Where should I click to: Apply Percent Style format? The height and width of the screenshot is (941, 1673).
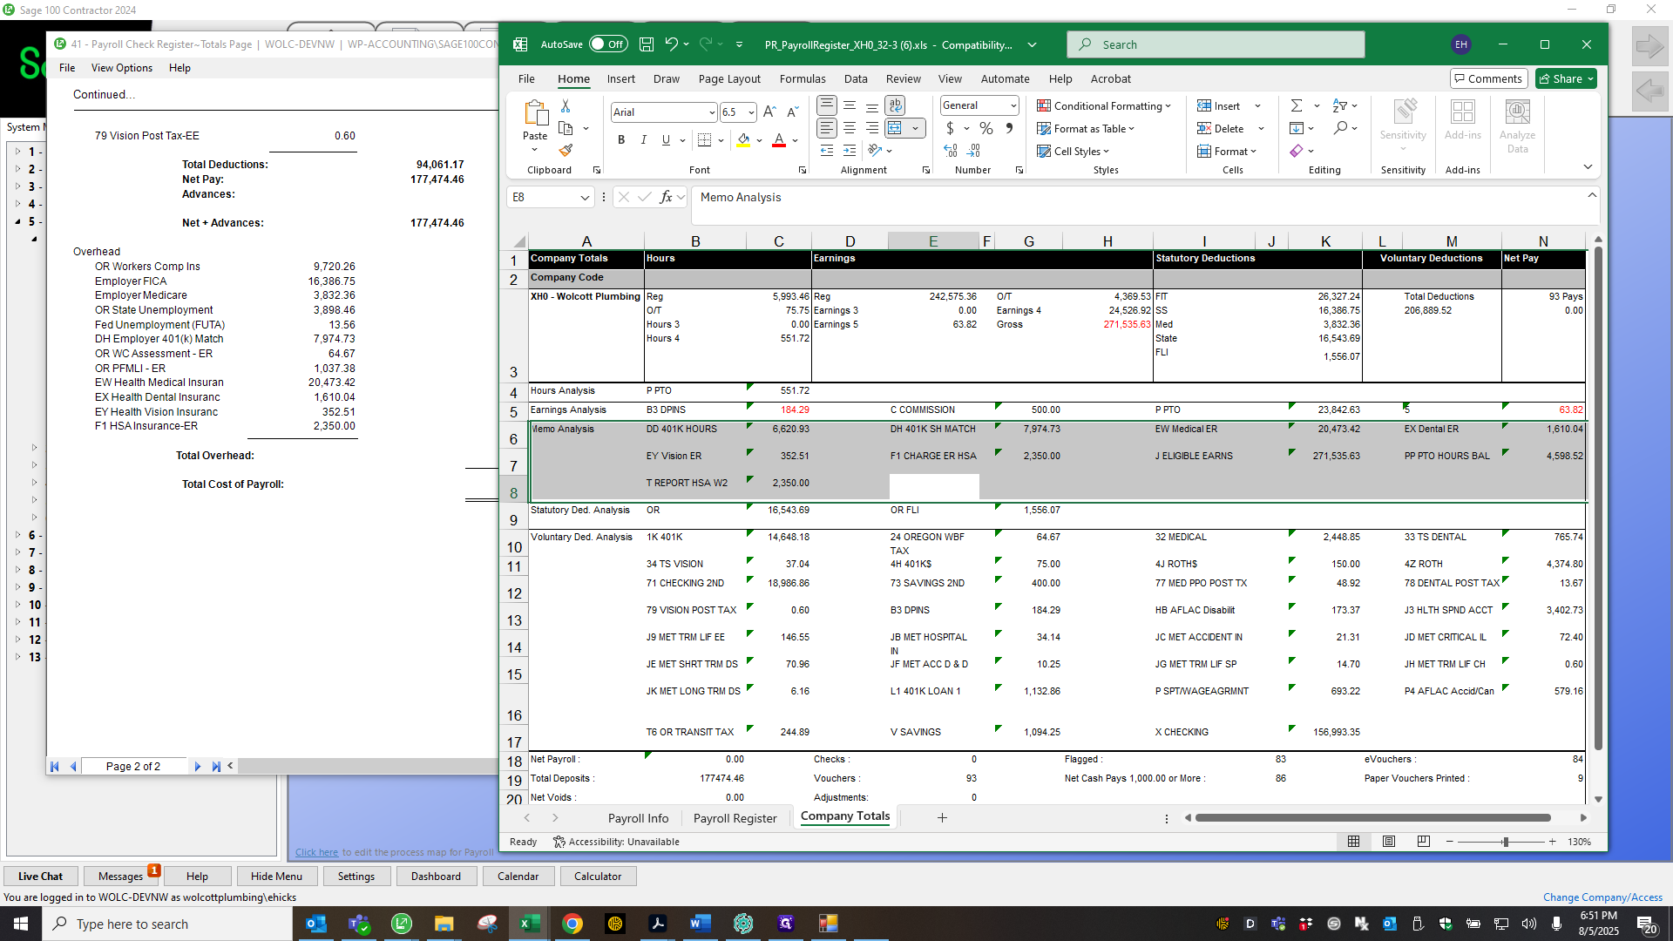[x=986, y=128]
